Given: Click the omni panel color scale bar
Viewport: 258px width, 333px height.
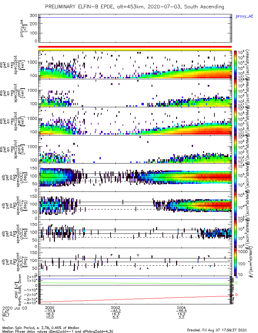Looking at the screenshot, I should click(235, 65).
